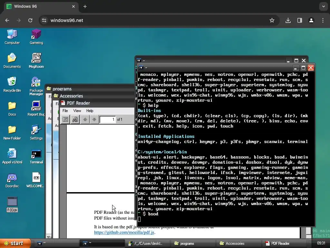Close the front terminal window
Viewport: 330px width, 248px height.
point(311,68)
